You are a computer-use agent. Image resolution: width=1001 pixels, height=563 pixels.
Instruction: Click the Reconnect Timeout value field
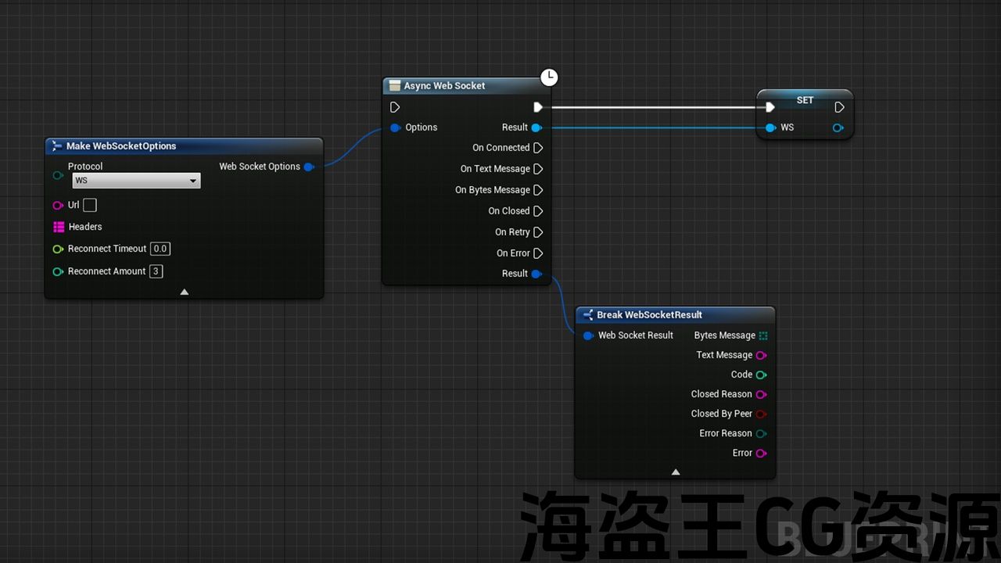click(160, 249)
